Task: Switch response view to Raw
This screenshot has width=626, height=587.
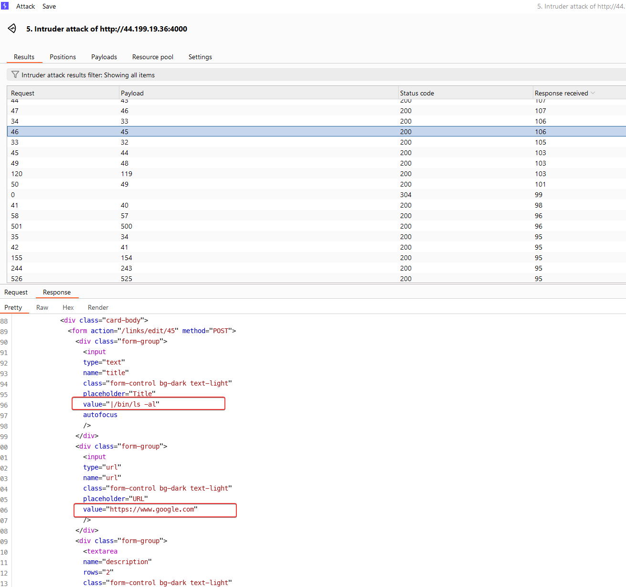Action: (x=42, y=307)
